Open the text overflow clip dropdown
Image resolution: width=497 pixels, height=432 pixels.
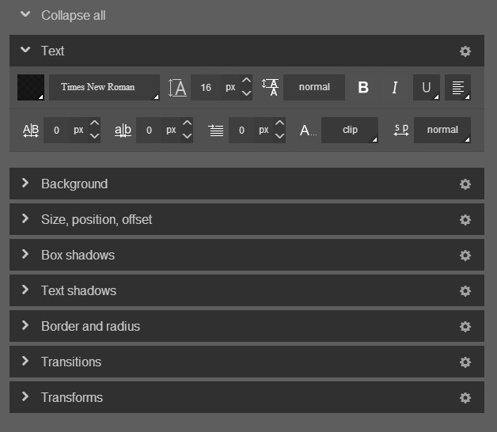click(x=350, y=131)
